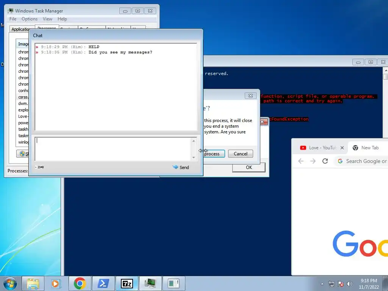Screen dimensions: 388x291
Task: Click the shield show-all-processes button
Action: coord(22,154)
